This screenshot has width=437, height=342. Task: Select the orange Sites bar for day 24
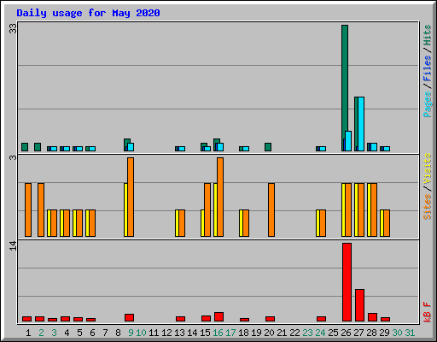(x=323, y=223)
